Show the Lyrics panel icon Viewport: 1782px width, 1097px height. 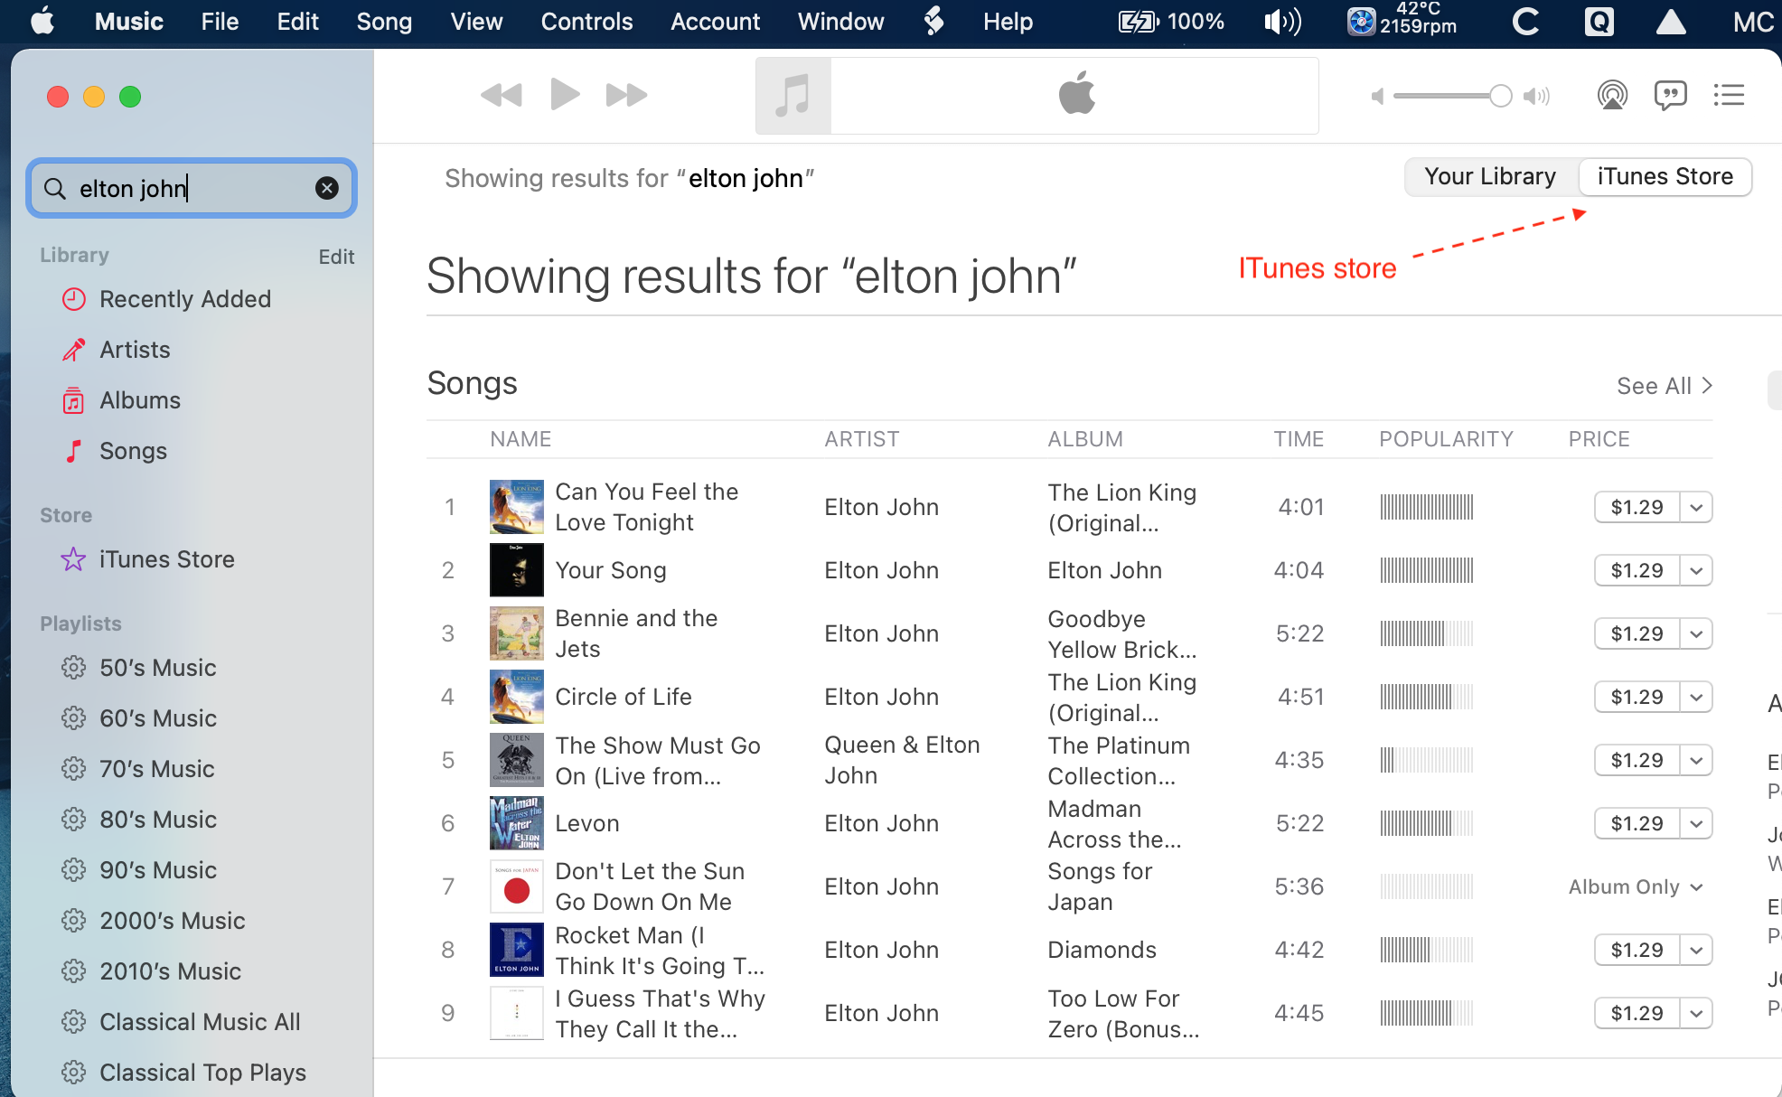1670,95
